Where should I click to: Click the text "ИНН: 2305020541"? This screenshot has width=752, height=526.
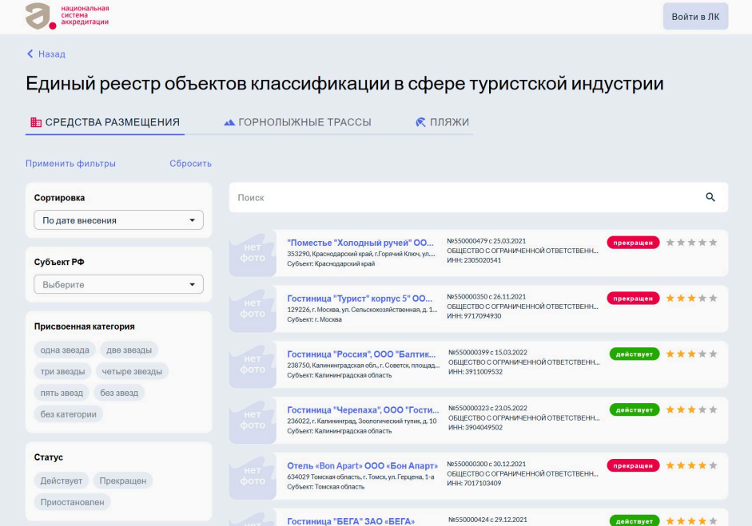(474, 260)
